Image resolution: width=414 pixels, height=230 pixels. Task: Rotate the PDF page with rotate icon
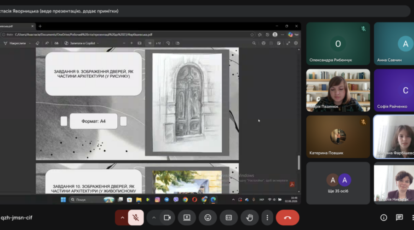click(x=168, y=43)
